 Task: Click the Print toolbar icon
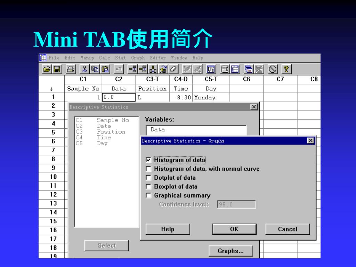71,69
